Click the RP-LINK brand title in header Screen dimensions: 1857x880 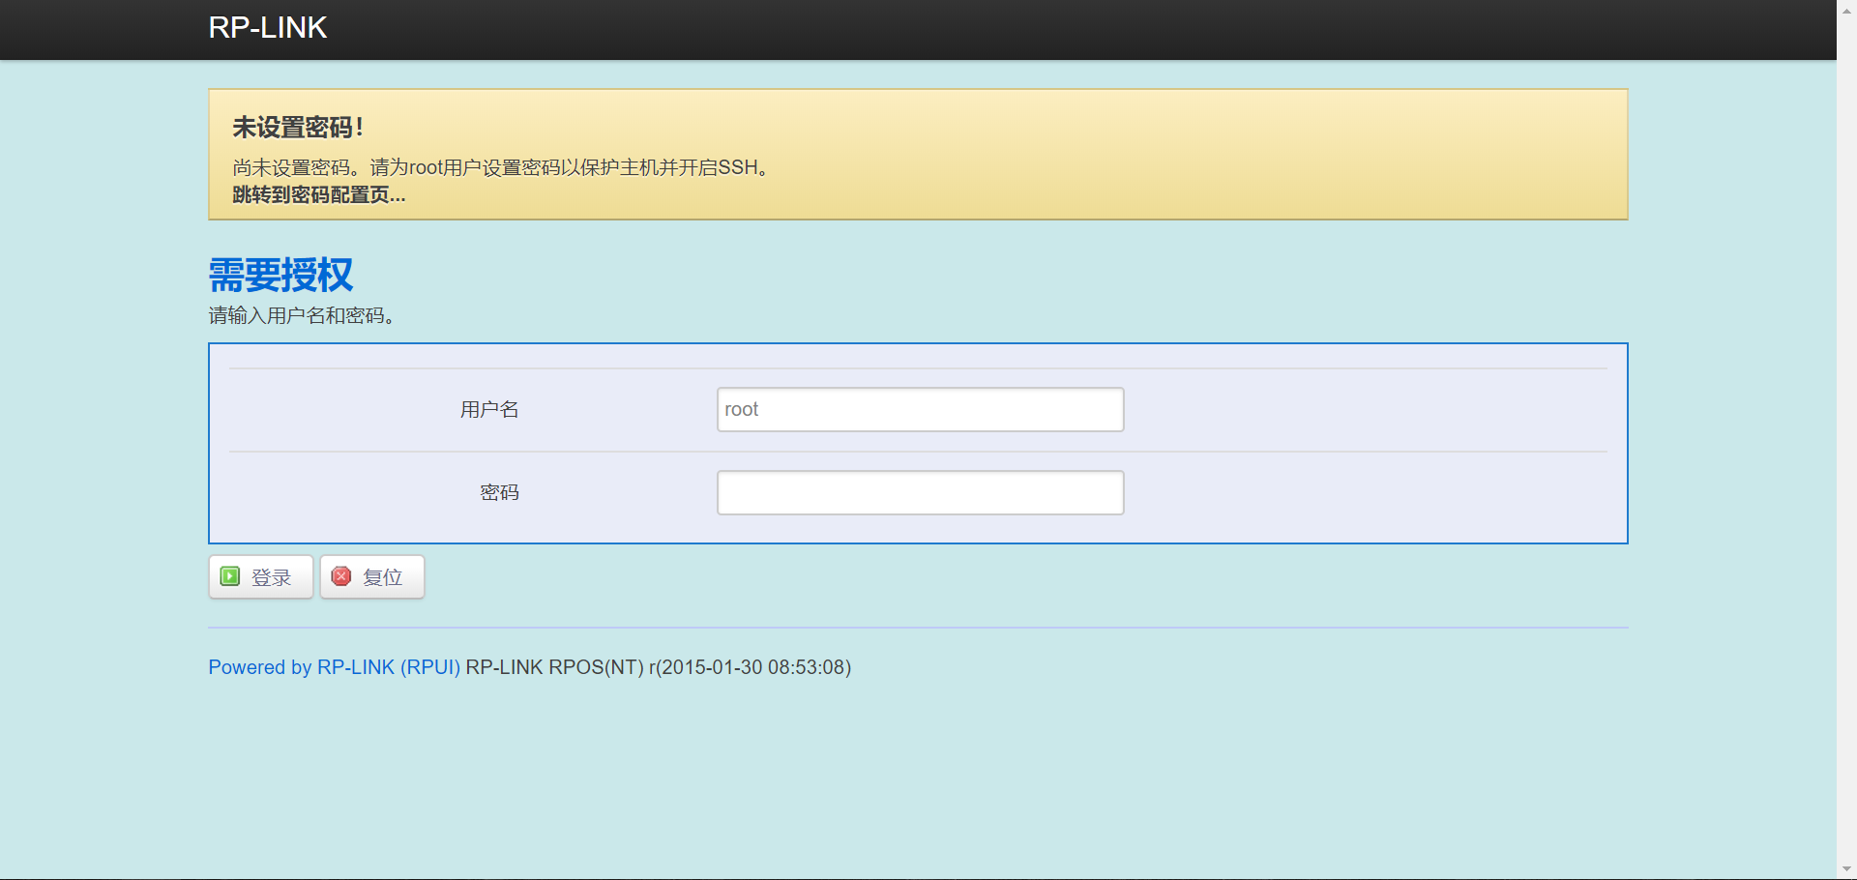(268, 27)
